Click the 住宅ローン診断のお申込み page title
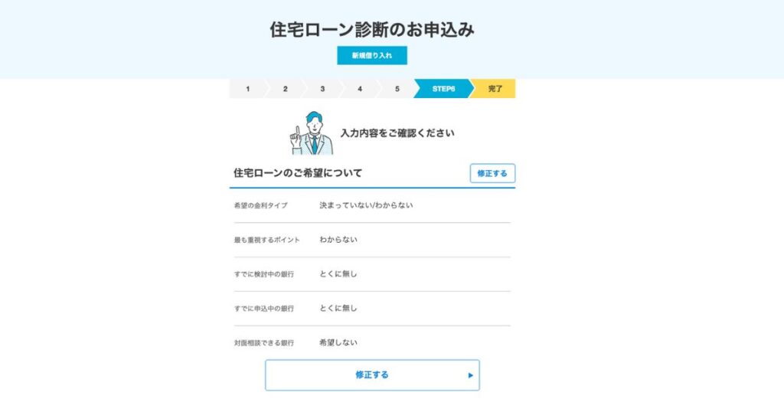The image size is (784, 412). point(372,30)
